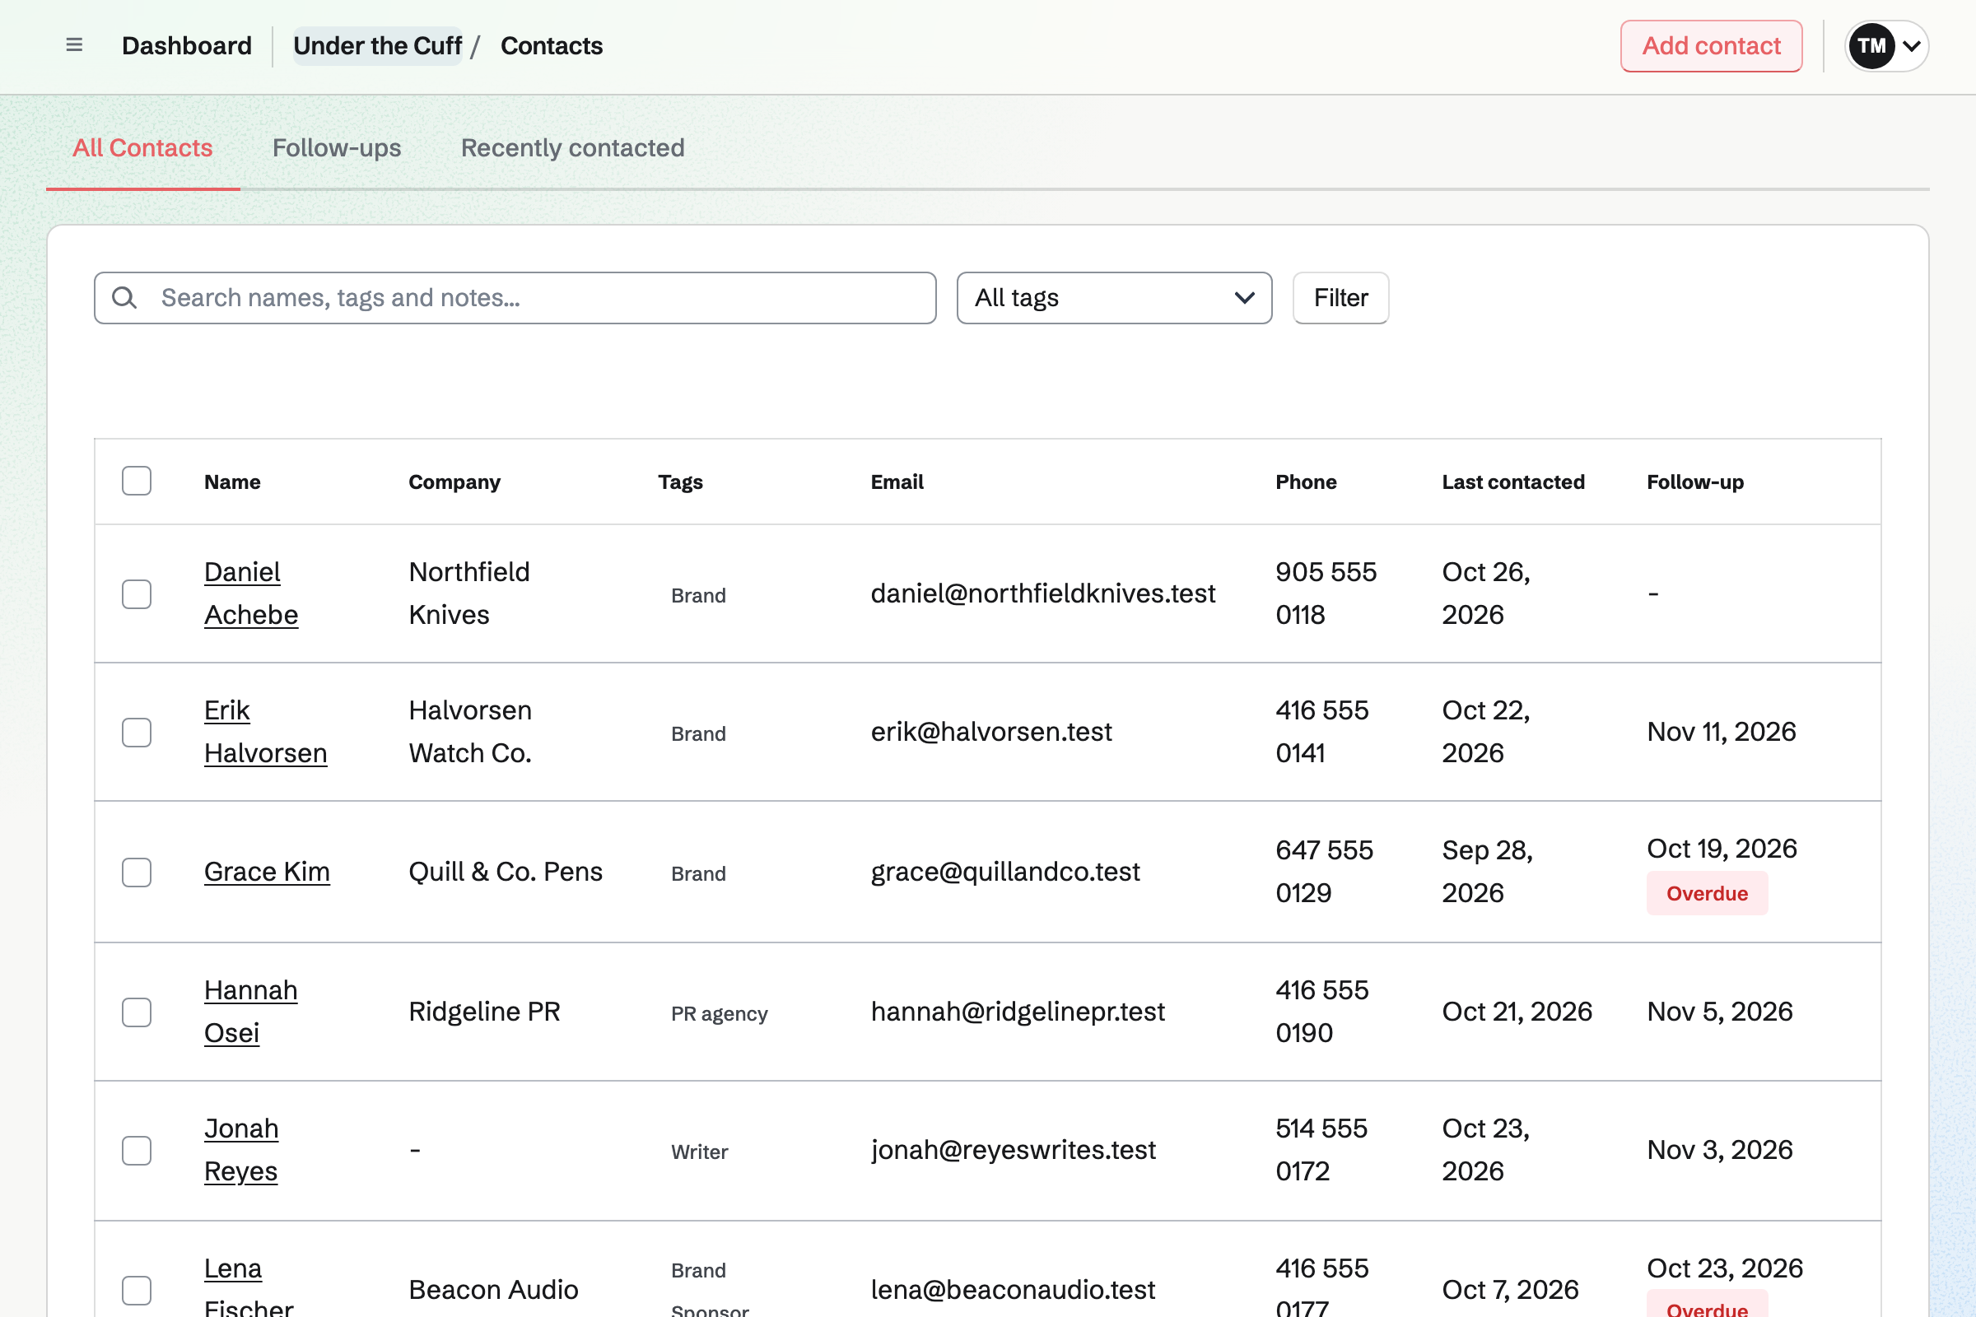Open Jonah Reyes's contact page
The width and height of the screenshot is (1976, 1317).
[241, 1149]
